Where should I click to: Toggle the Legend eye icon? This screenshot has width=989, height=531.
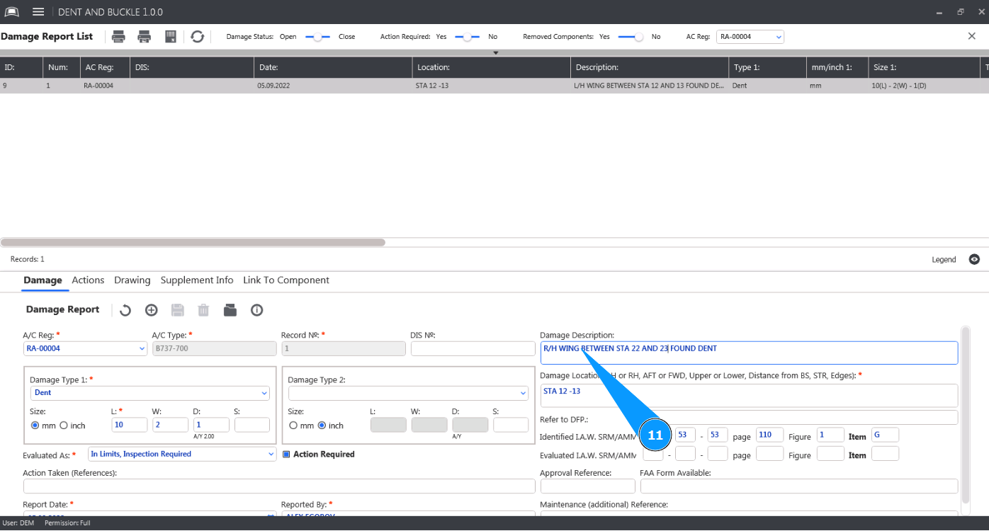(974, 260)
